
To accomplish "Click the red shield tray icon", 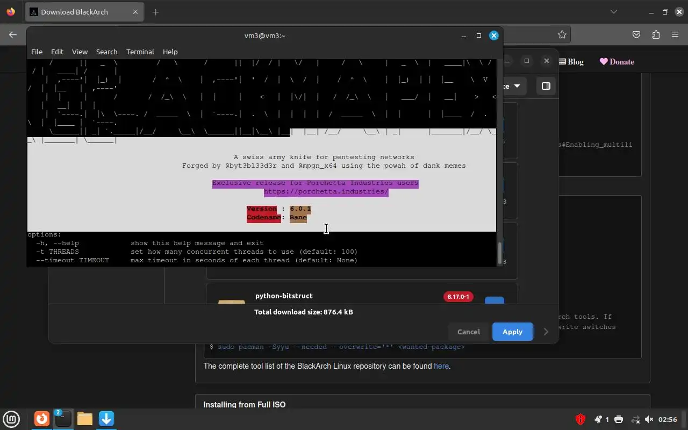I will pos(580,419).
